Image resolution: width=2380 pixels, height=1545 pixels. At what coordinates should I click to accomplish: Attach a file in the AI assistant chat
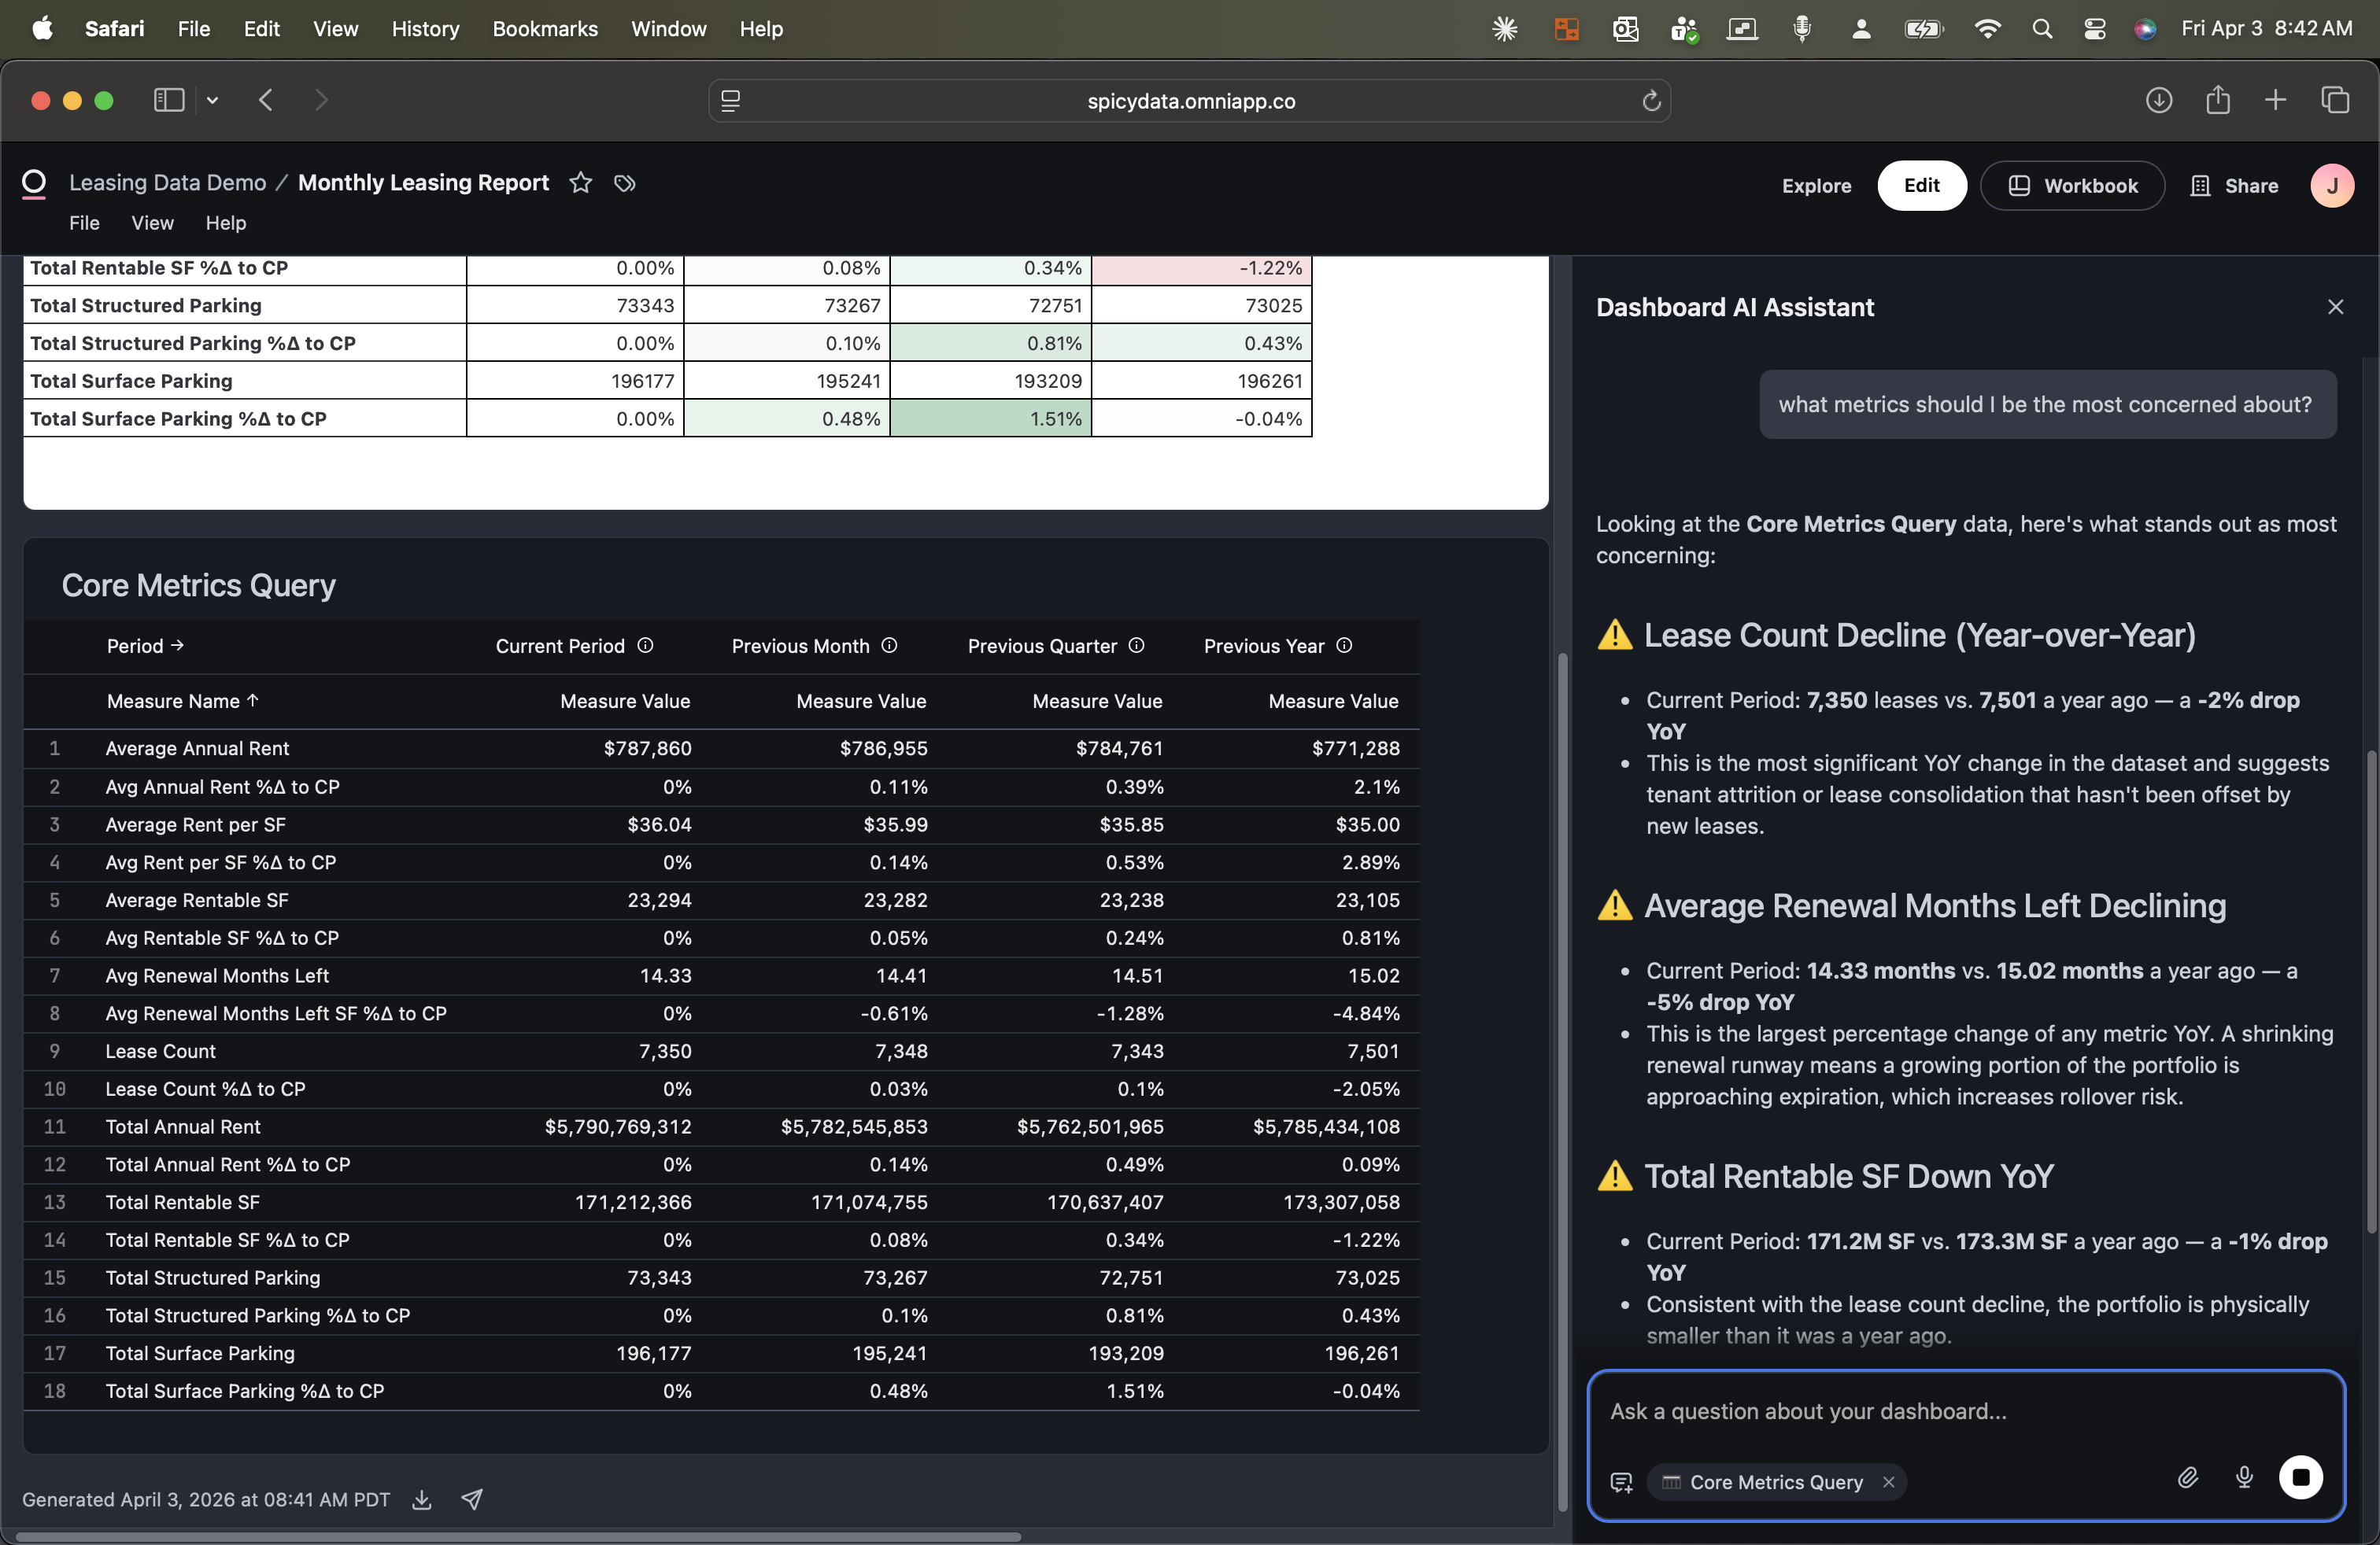(x=2188, y=1480)
